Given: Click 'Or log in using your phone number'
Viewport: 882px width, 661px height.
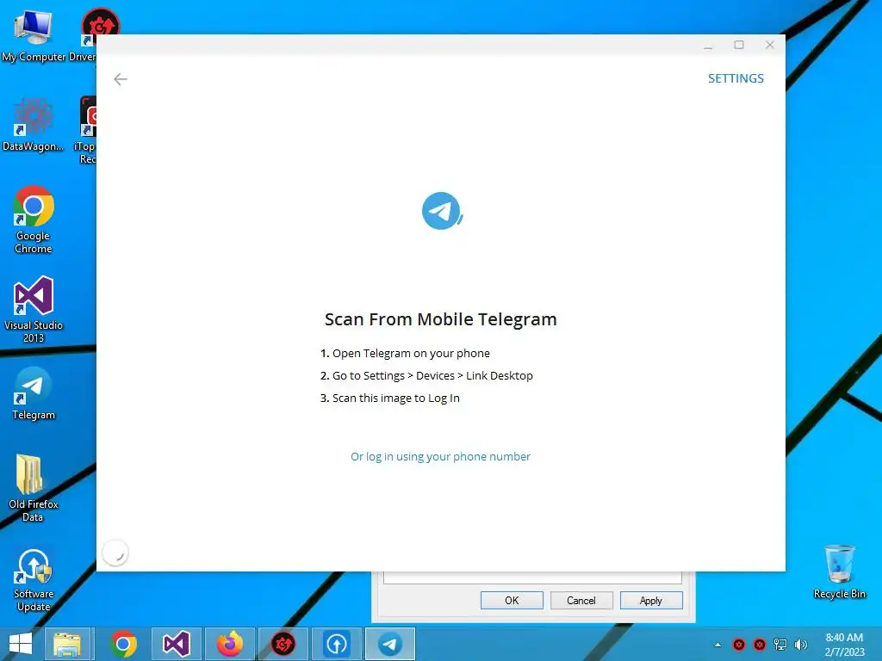Looking at the screenshot, I should (x=440, y=456).
